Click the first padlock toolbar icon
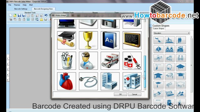The height and width of the screenshot is (112, 200). click(19, 19)
